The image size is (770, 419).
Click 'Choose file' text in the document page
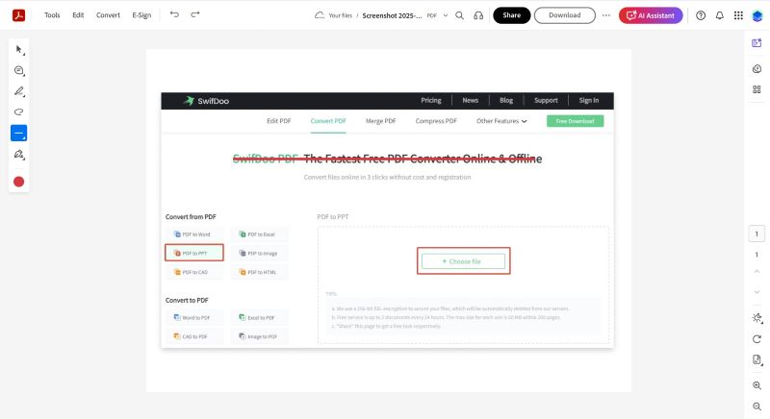pos(465,261)
